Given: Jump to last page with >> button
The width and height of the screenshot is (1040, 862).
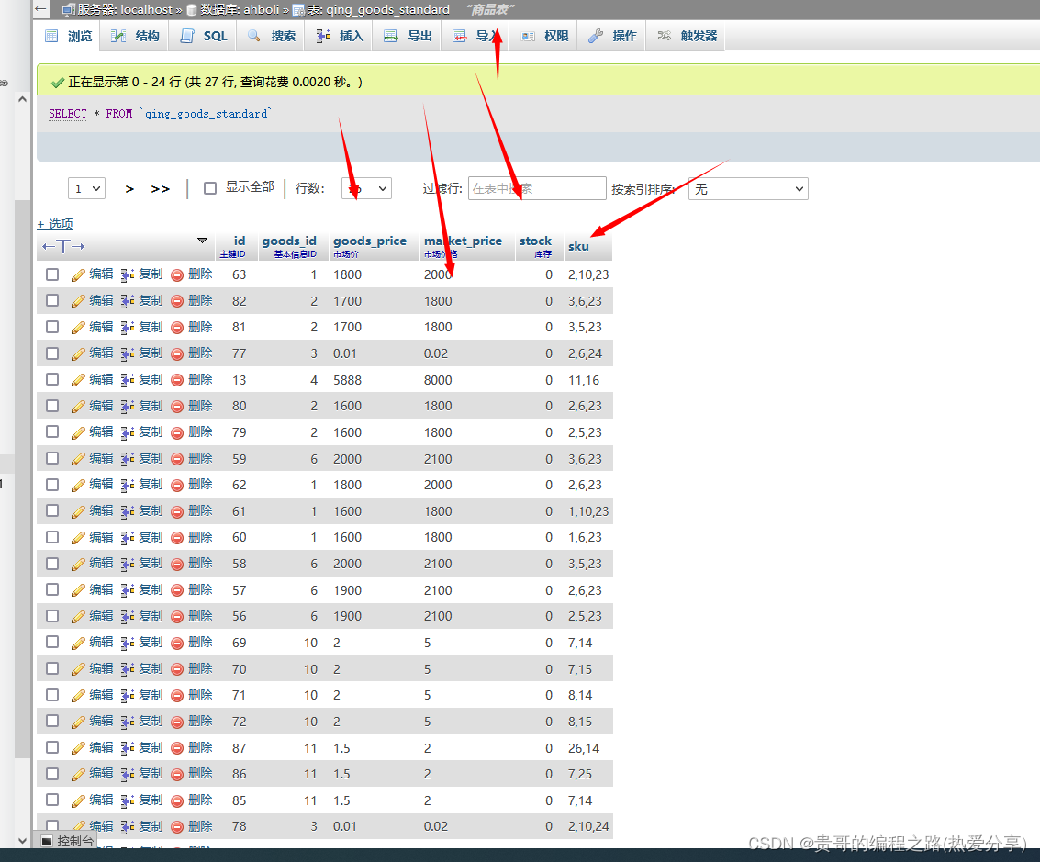Looking at the screenshot, I should coord(160,189).
